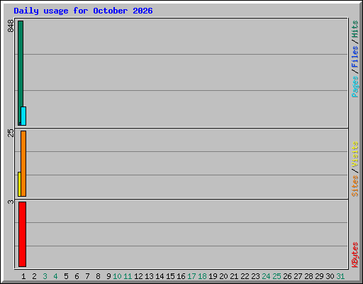Click the orange Sites bar for day 1
Viewport: 363px width, 284px height.
pos(23,163)
